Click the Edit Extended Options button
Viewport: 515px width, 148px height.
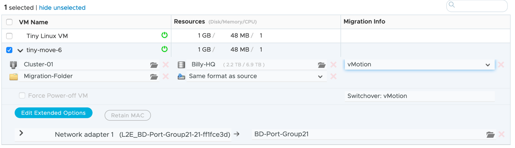(53, 113)
